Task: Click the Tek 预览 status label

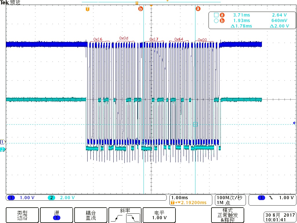Action: pos(10,2)
